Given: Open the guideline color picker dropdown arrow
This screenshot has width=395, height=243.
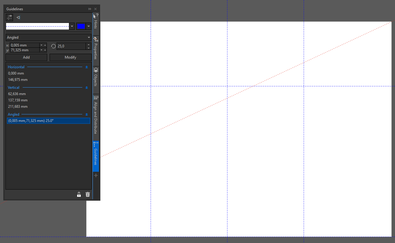Looking at the screenshot, I should [89, 27].
